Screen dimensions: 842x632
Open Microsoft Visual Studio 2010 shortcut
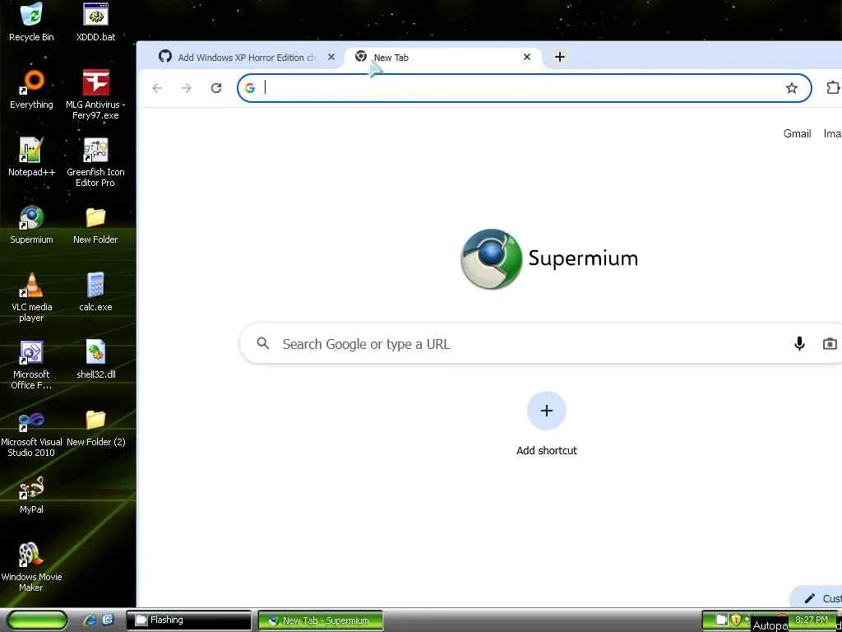31,433
